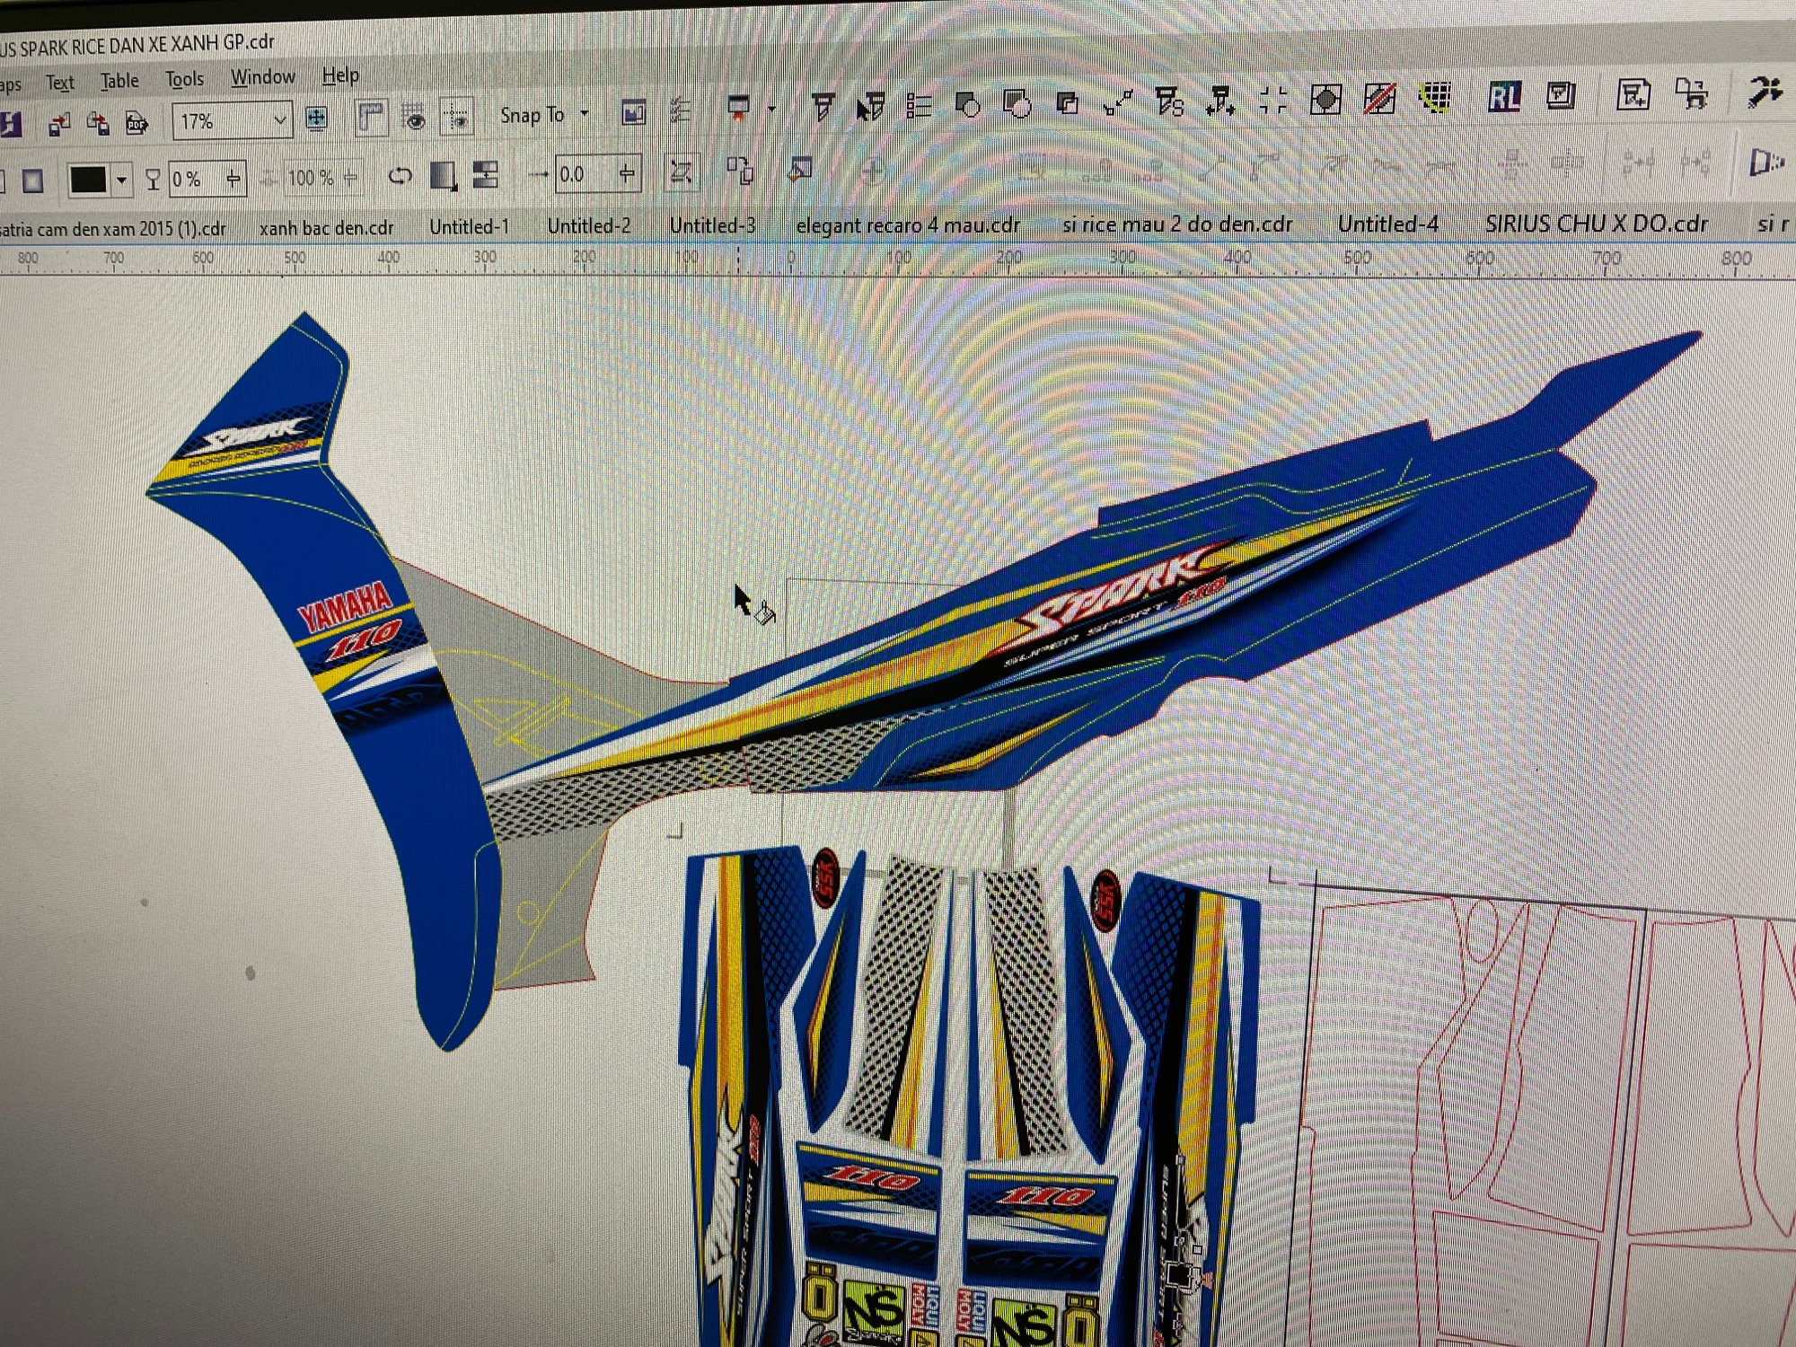
Task: Click the boxed circle registration icon
Action: pyautogui.click(x=1325, y=99)
